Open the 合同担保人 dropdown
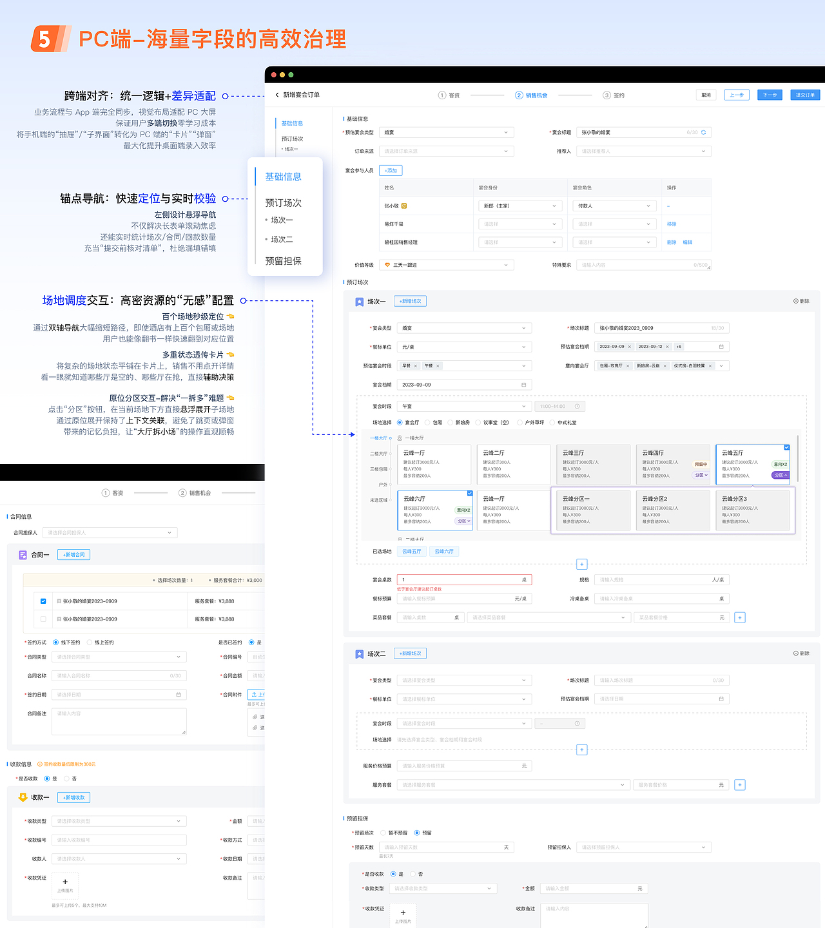 110,533
